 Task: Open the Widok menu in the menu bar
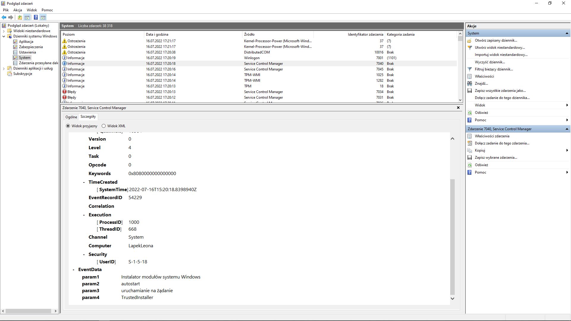32,10
